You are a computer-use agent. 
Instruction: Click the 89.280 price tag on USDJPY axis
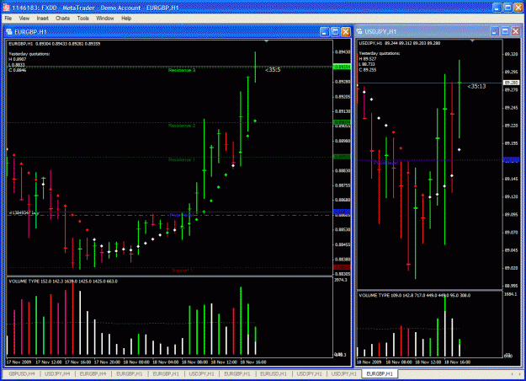tap(511, 83)
